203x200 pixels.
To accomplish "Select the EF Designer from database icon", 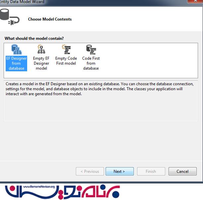I will pos(17,49).
